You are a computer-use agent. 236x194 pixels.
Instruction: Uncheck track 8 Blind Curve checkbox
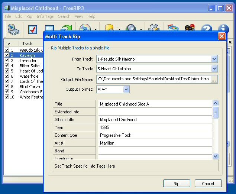tap(7, 86)
